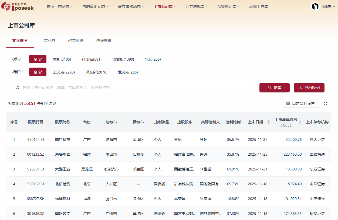Viewport: 338px width, 220px height.
Task: Choose 北证(285) board filter
Action: 153,59
